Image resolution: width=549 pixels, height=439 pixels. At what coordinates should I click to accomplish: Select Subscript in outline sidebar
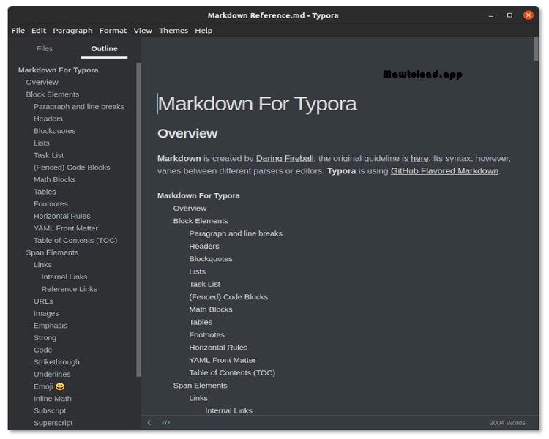pyautogui.click(x=50, y=411)
